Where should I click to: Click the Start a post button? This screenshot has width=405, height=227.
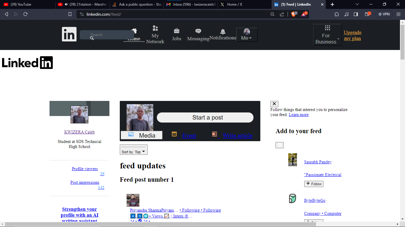[x=205, y=117]
